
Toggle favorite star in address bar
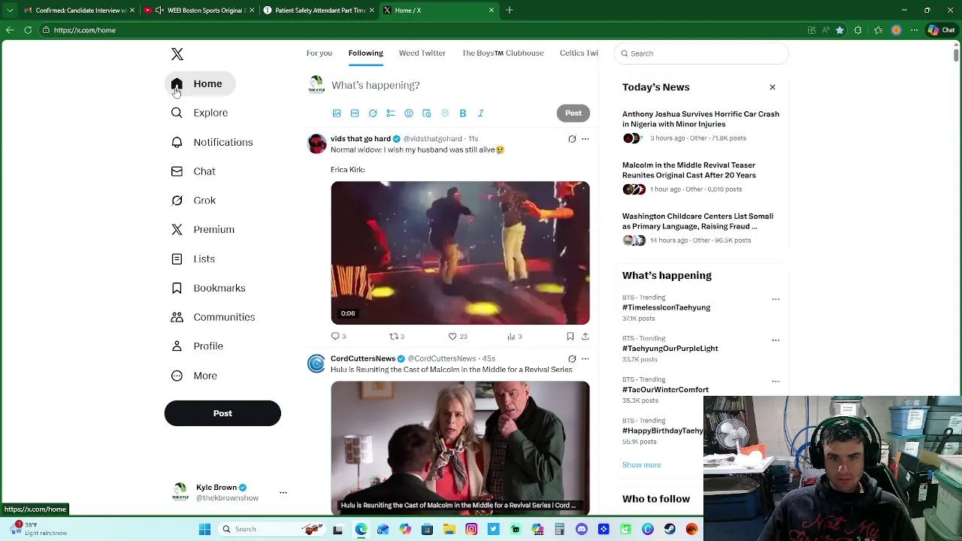pyautogui.click(x=839, y=30)
